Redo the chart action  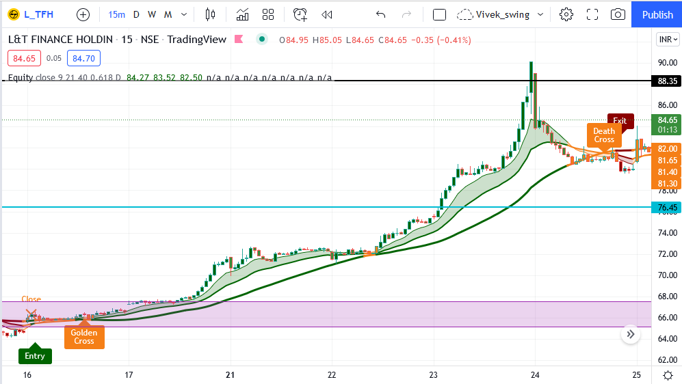[407, 15]
